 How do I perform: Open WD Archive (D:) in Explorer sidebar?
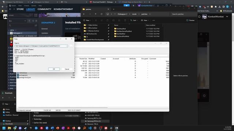(x=91, y=34)
